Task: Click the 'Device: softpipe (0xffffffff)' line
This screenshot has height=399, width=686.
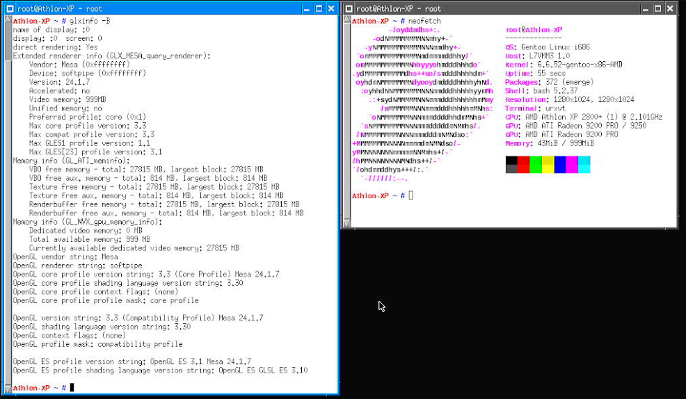Action: pos(88,74)
